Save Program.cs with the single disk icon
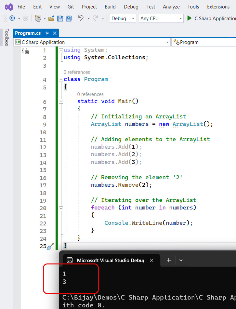This screenshot has width=236, height=309. (60, 19)
